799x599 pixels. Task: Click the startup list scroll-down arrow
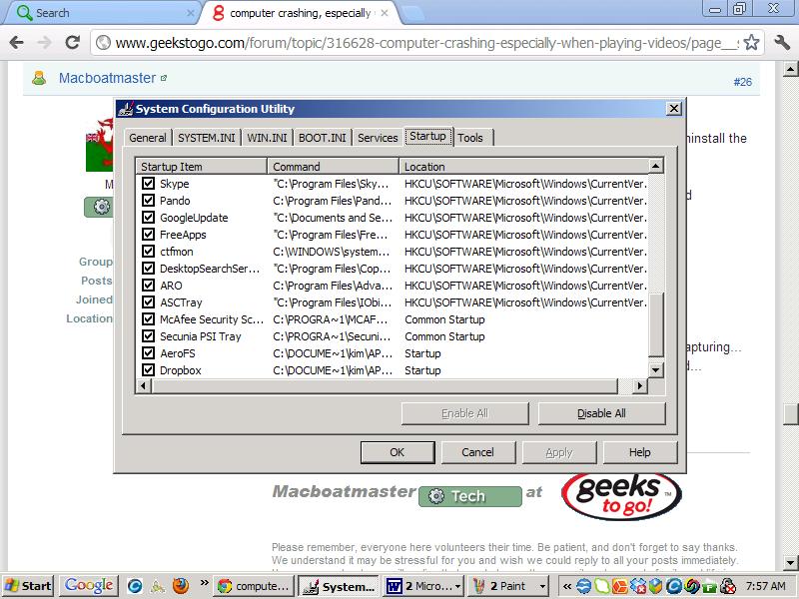tap(656, 370)
